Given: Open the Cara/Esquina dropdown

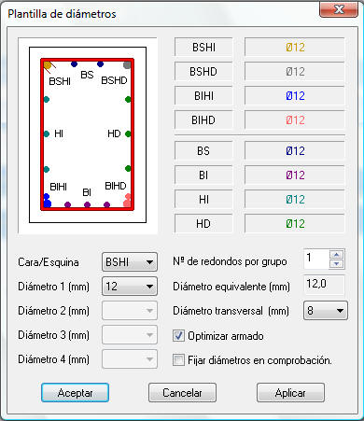Looking at the screenshot, I should click(x=130, y=262).
